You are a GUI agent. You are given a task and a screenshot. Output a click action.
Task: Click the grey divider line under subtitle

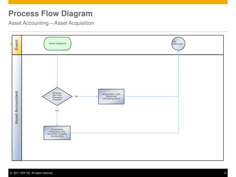coord(118,32)
